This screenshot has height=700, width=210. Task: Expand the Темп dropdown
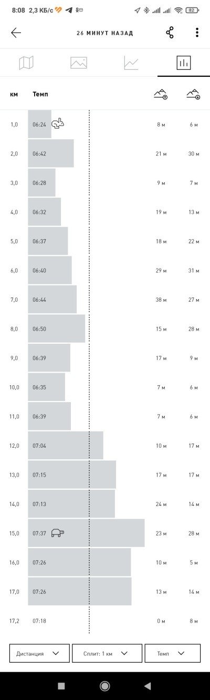point(173,653)
